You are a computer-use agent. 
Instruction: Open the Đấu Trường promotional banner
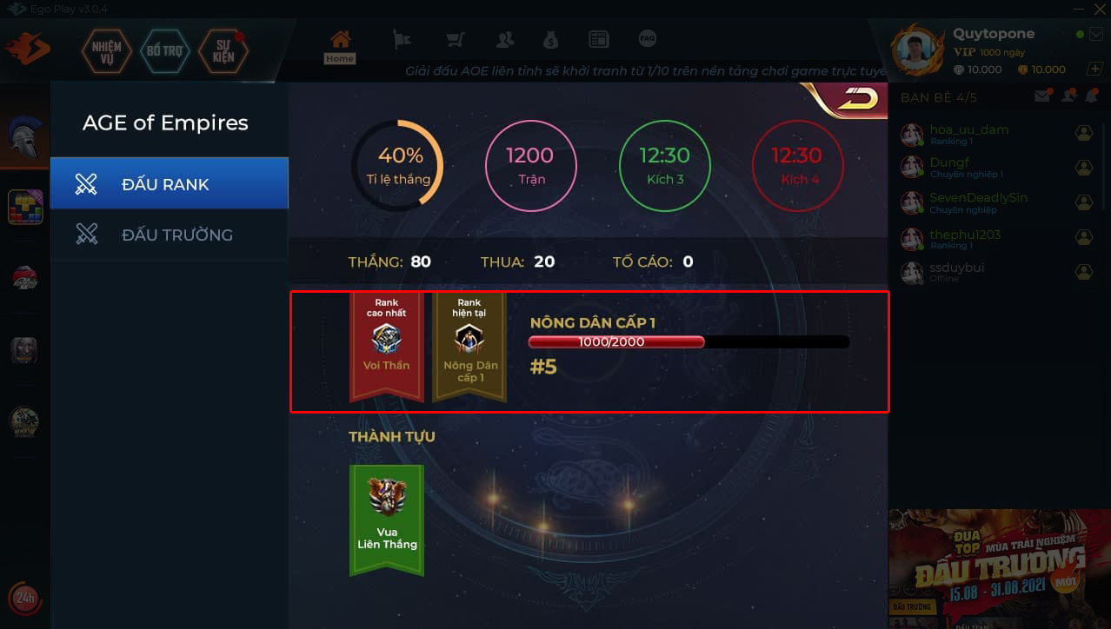coord(999,568)
